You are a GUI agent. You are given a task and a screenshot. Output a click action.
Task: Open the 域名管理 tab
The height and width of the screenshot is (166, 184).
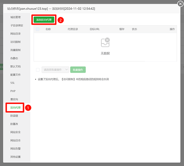(15, 17)
